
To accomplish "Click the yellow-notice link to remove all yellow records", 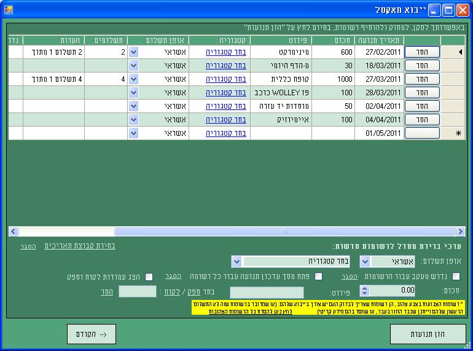I will 251,312.
